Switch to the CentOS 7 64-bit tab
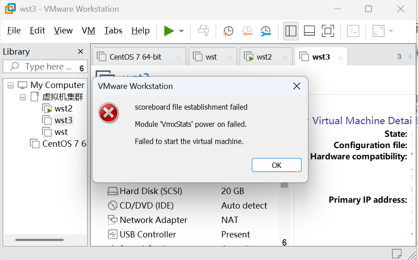Image resolution: width=418 pixels, height=260 pixels. click(x=139, y=57)
